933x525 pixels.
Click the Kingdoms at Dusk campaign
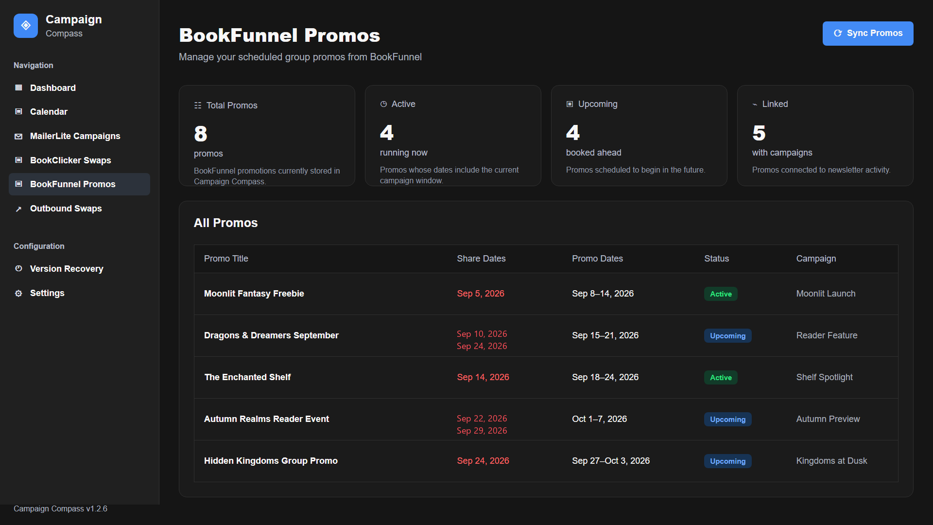pos(831,461)
